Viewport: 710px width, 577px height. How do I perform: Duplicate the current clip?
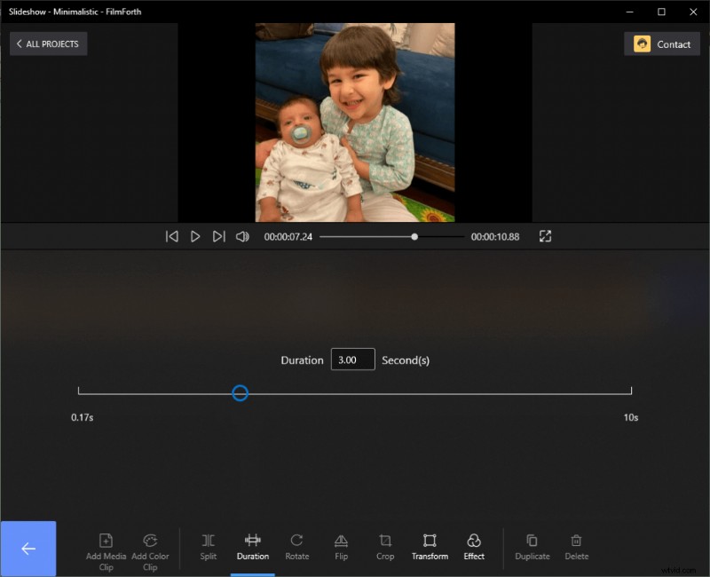[532, 547]
